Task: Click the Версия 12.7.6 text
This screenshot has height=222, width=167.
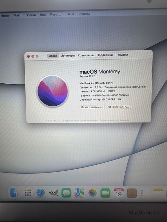Action: [87, 76]
